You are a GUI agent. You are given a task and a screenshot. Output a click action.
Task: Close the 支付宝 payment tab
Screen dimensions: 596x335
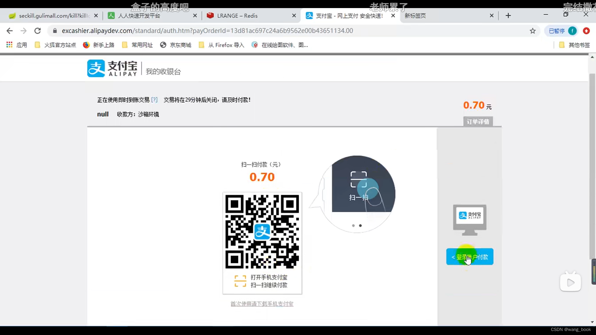pyautogui.click(x=393, y=16)
